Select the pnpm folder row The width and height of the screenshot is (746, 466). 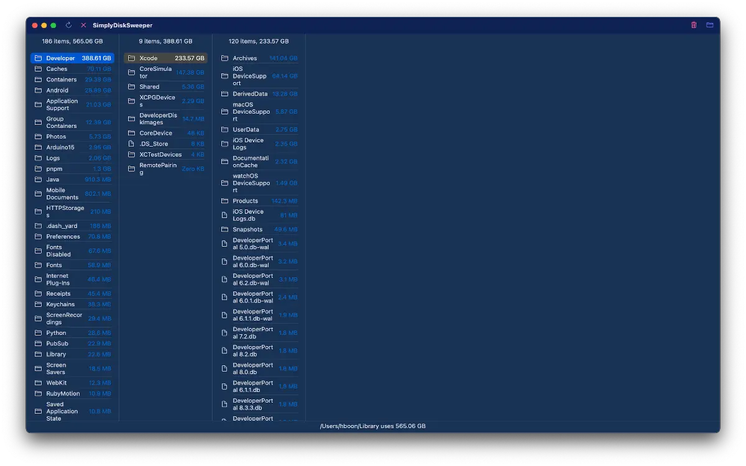(72, 169)
